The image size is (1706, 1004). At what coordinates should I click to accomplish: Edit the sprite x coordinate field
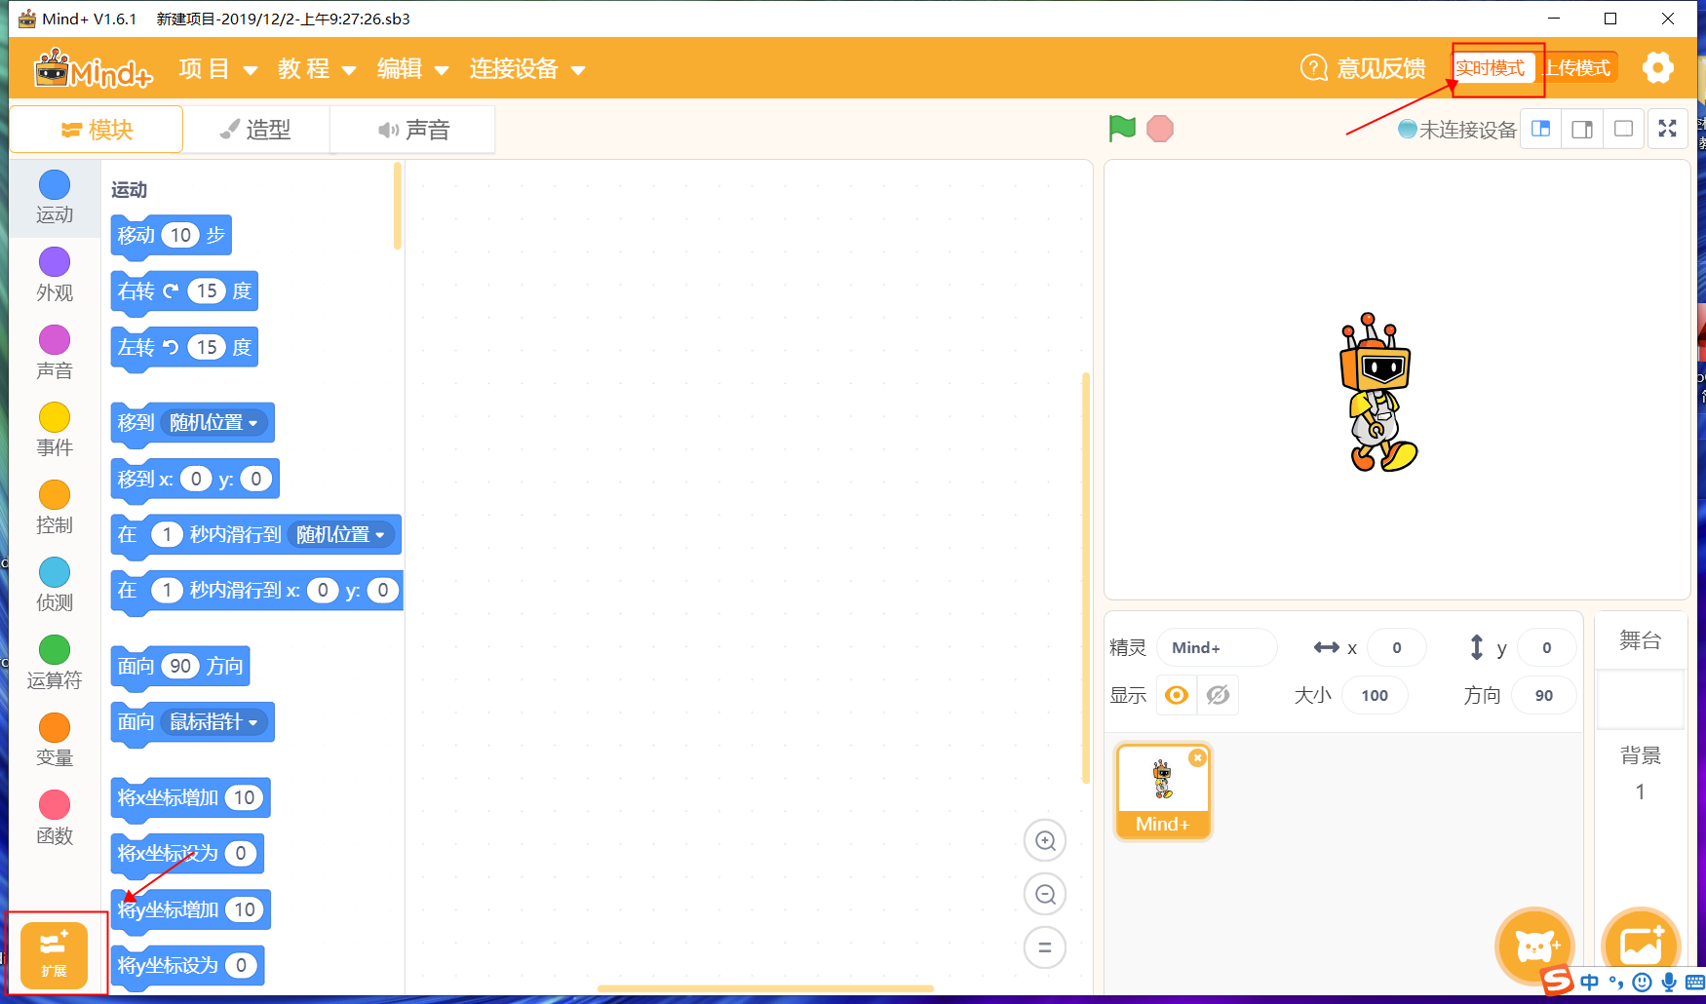pyautogui.click(x=1397, y=648)
